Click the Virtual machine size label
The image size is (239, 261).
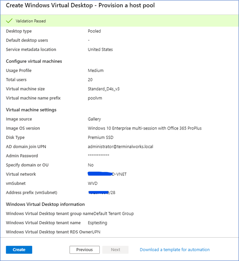(x=25, y=89)
